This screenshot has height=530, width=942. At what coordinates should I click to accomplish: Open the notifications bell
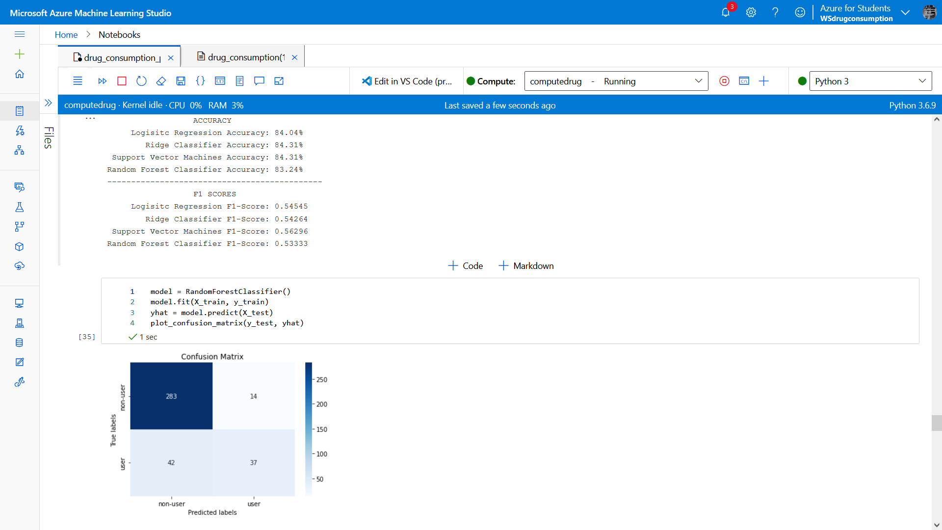pos(726,13)
